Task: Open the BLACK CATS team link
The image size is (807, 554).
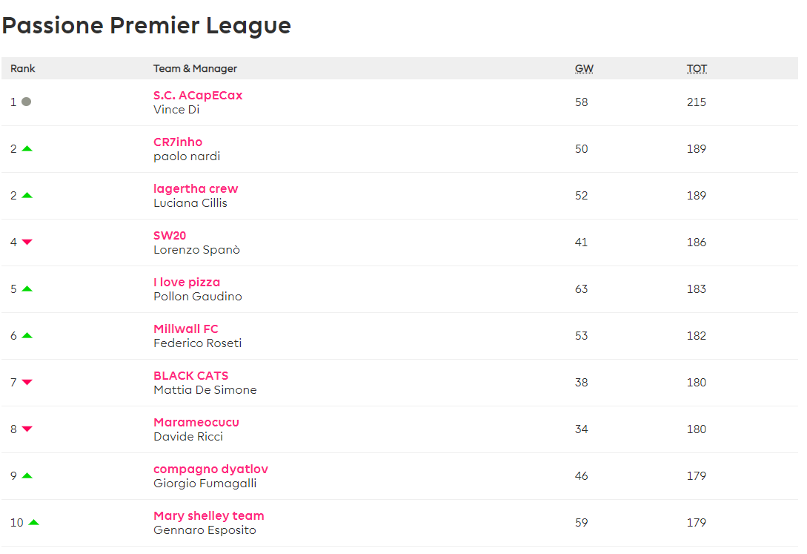Action: coord(191,376)
